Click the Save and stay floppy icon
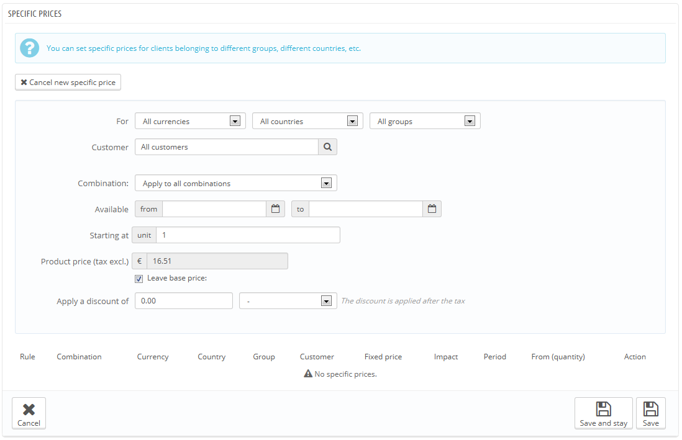682x440 pixels. 603,409
